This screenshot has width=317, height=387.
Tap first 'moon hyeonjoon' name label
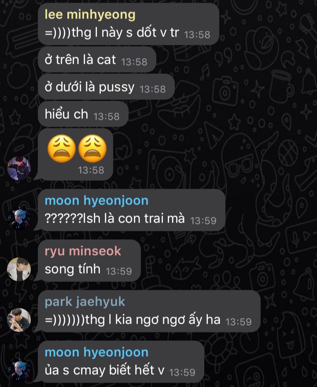coord(96,201)
